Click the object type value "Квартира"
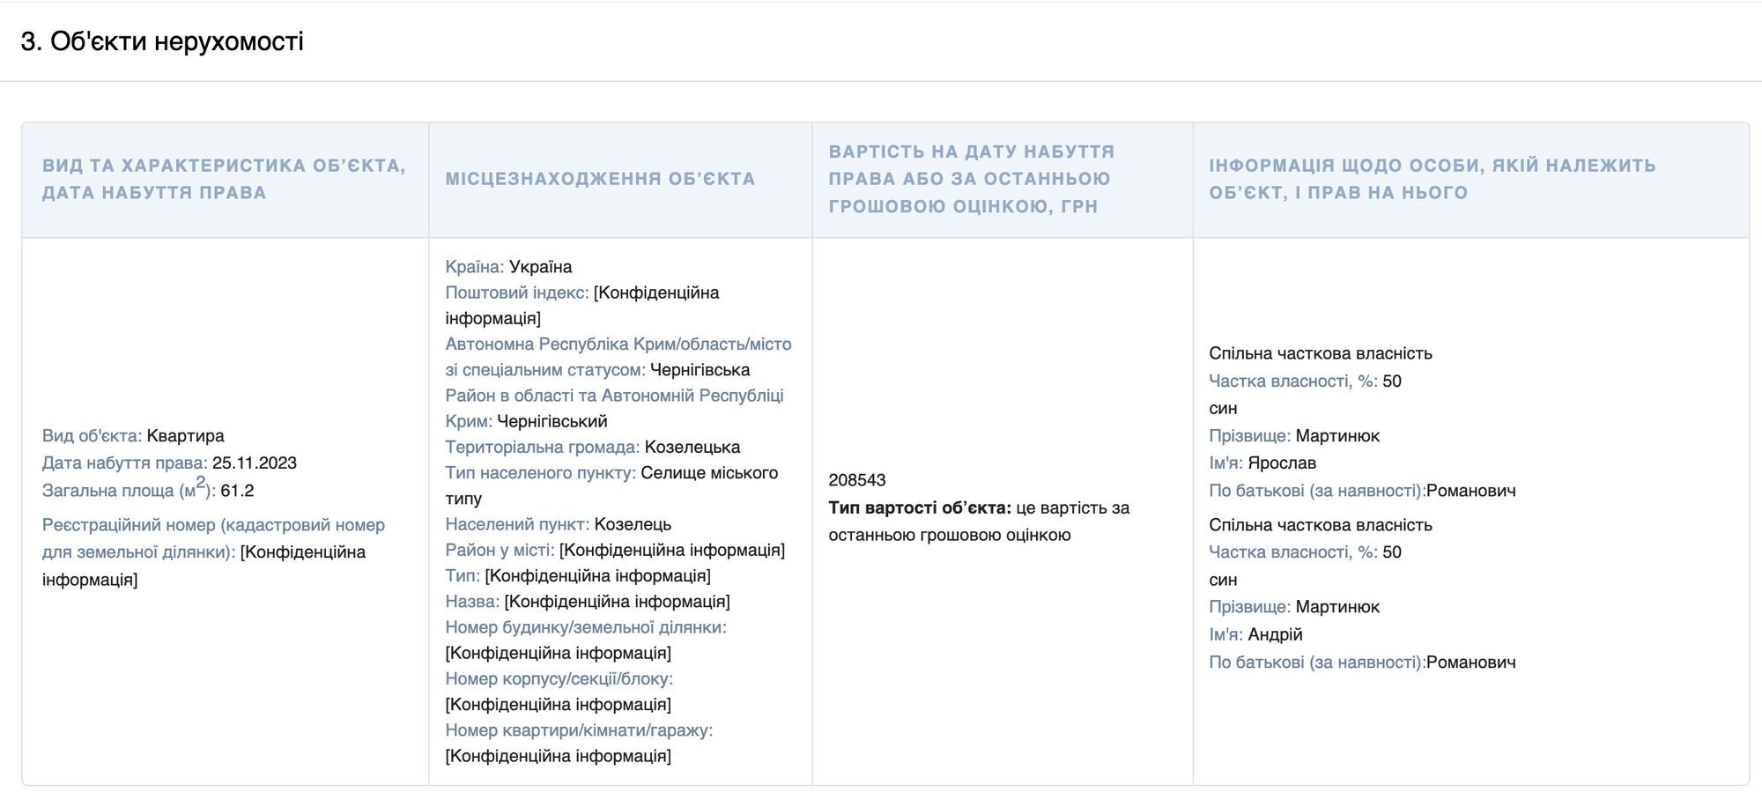1762x800 pixels. (185, 435)
